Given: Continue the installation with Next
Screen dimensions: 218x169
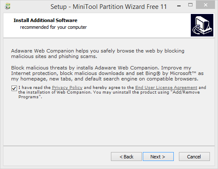Looking at the screenshot, I should [x=158, y=157].
